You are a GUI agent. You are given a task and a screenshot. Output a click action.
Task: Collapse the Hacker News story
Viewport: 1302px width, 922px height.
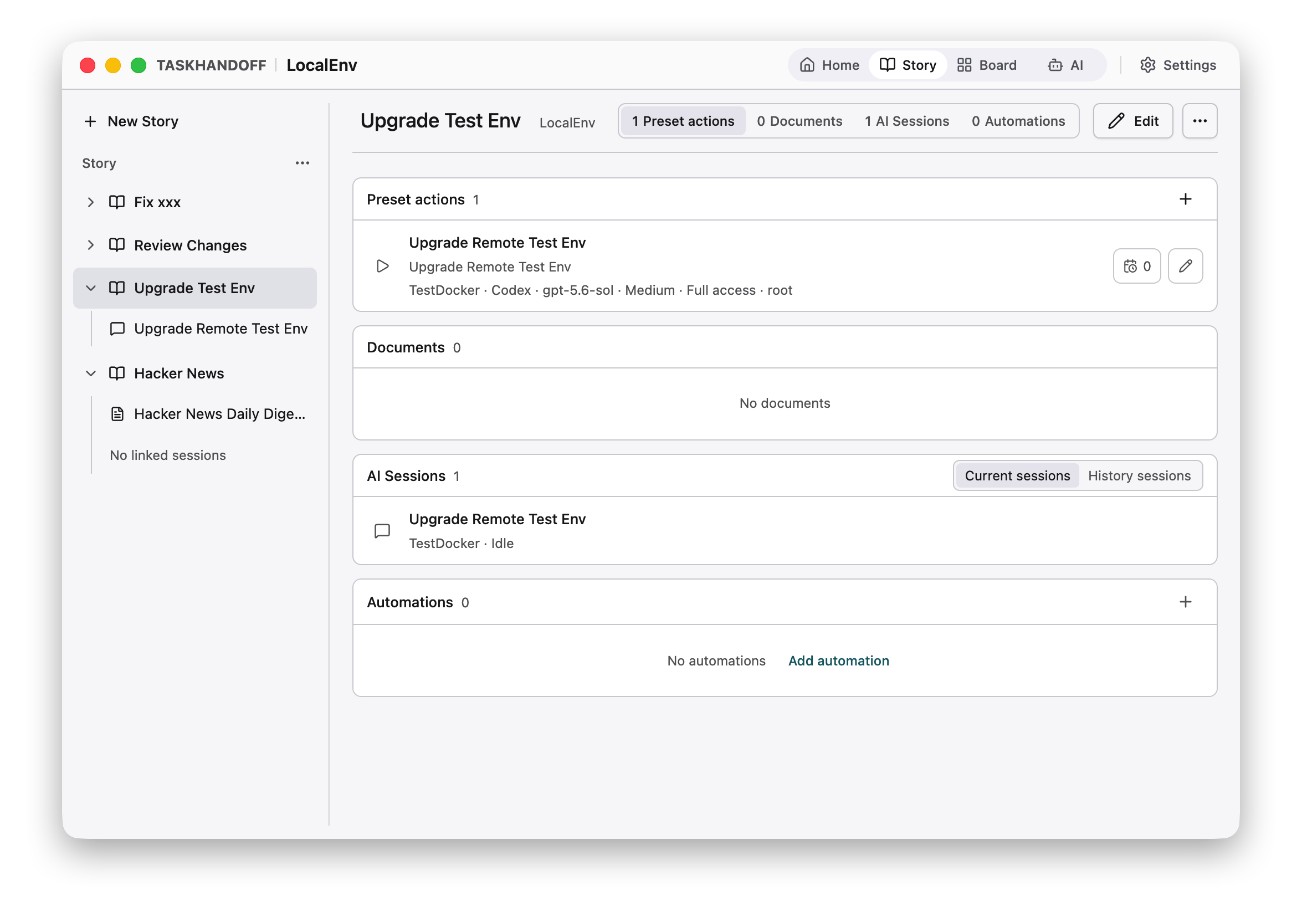(x=91, y=373)
